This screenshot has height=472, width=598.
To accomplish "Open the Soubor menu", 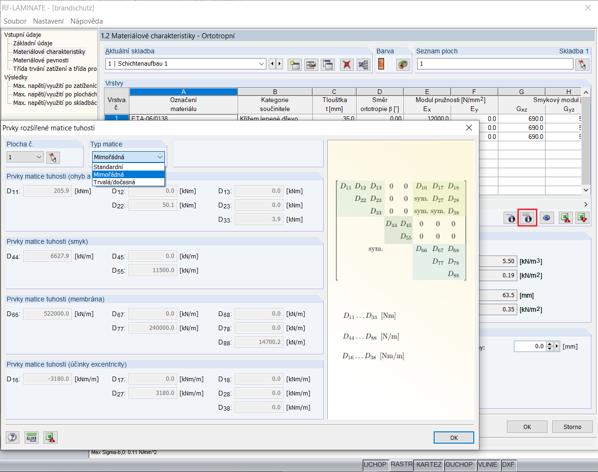I will [x=15, y=21].
